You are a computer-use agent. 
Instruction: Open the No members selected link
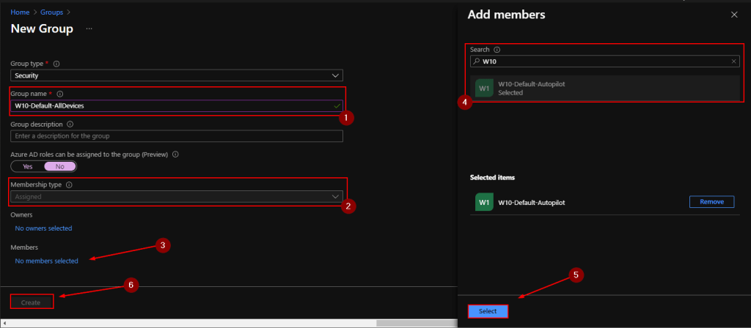[x=46, y=261]
